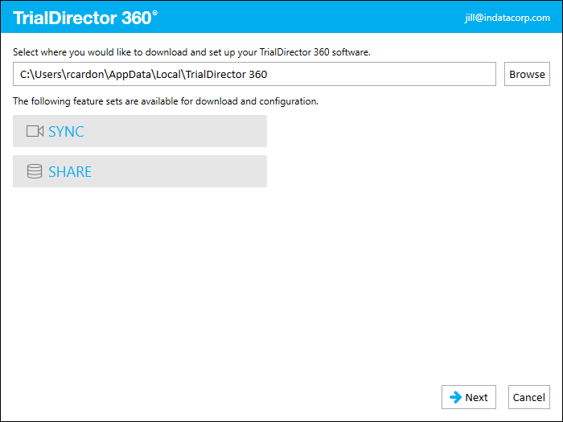Select the SYNC feature set tile
The image size is (563, 422).
(x=140, y=131)
